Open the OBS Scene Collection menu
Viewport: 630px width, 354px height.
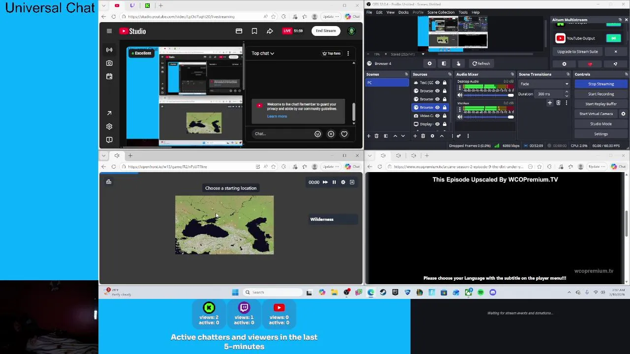(x=441, y=12)
